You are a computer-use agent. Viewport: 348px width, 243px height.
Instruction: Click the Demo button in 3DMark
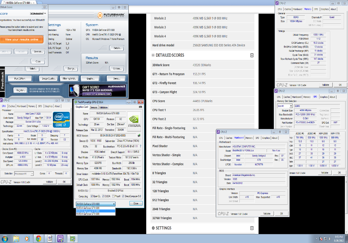pos(117,78)
